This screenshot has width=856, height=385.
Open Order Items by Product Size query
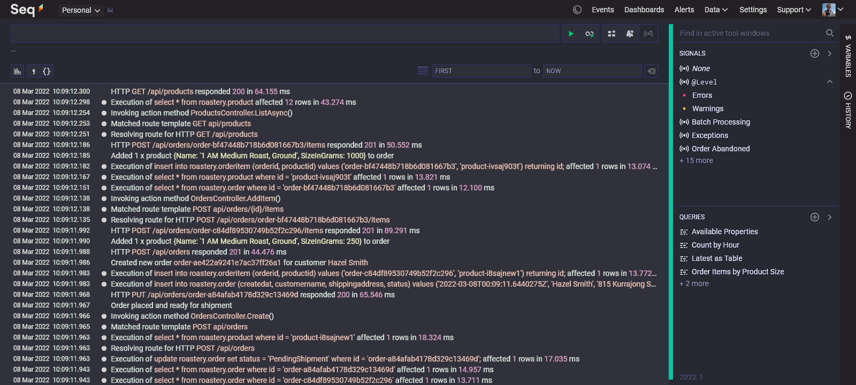[738, 272]
